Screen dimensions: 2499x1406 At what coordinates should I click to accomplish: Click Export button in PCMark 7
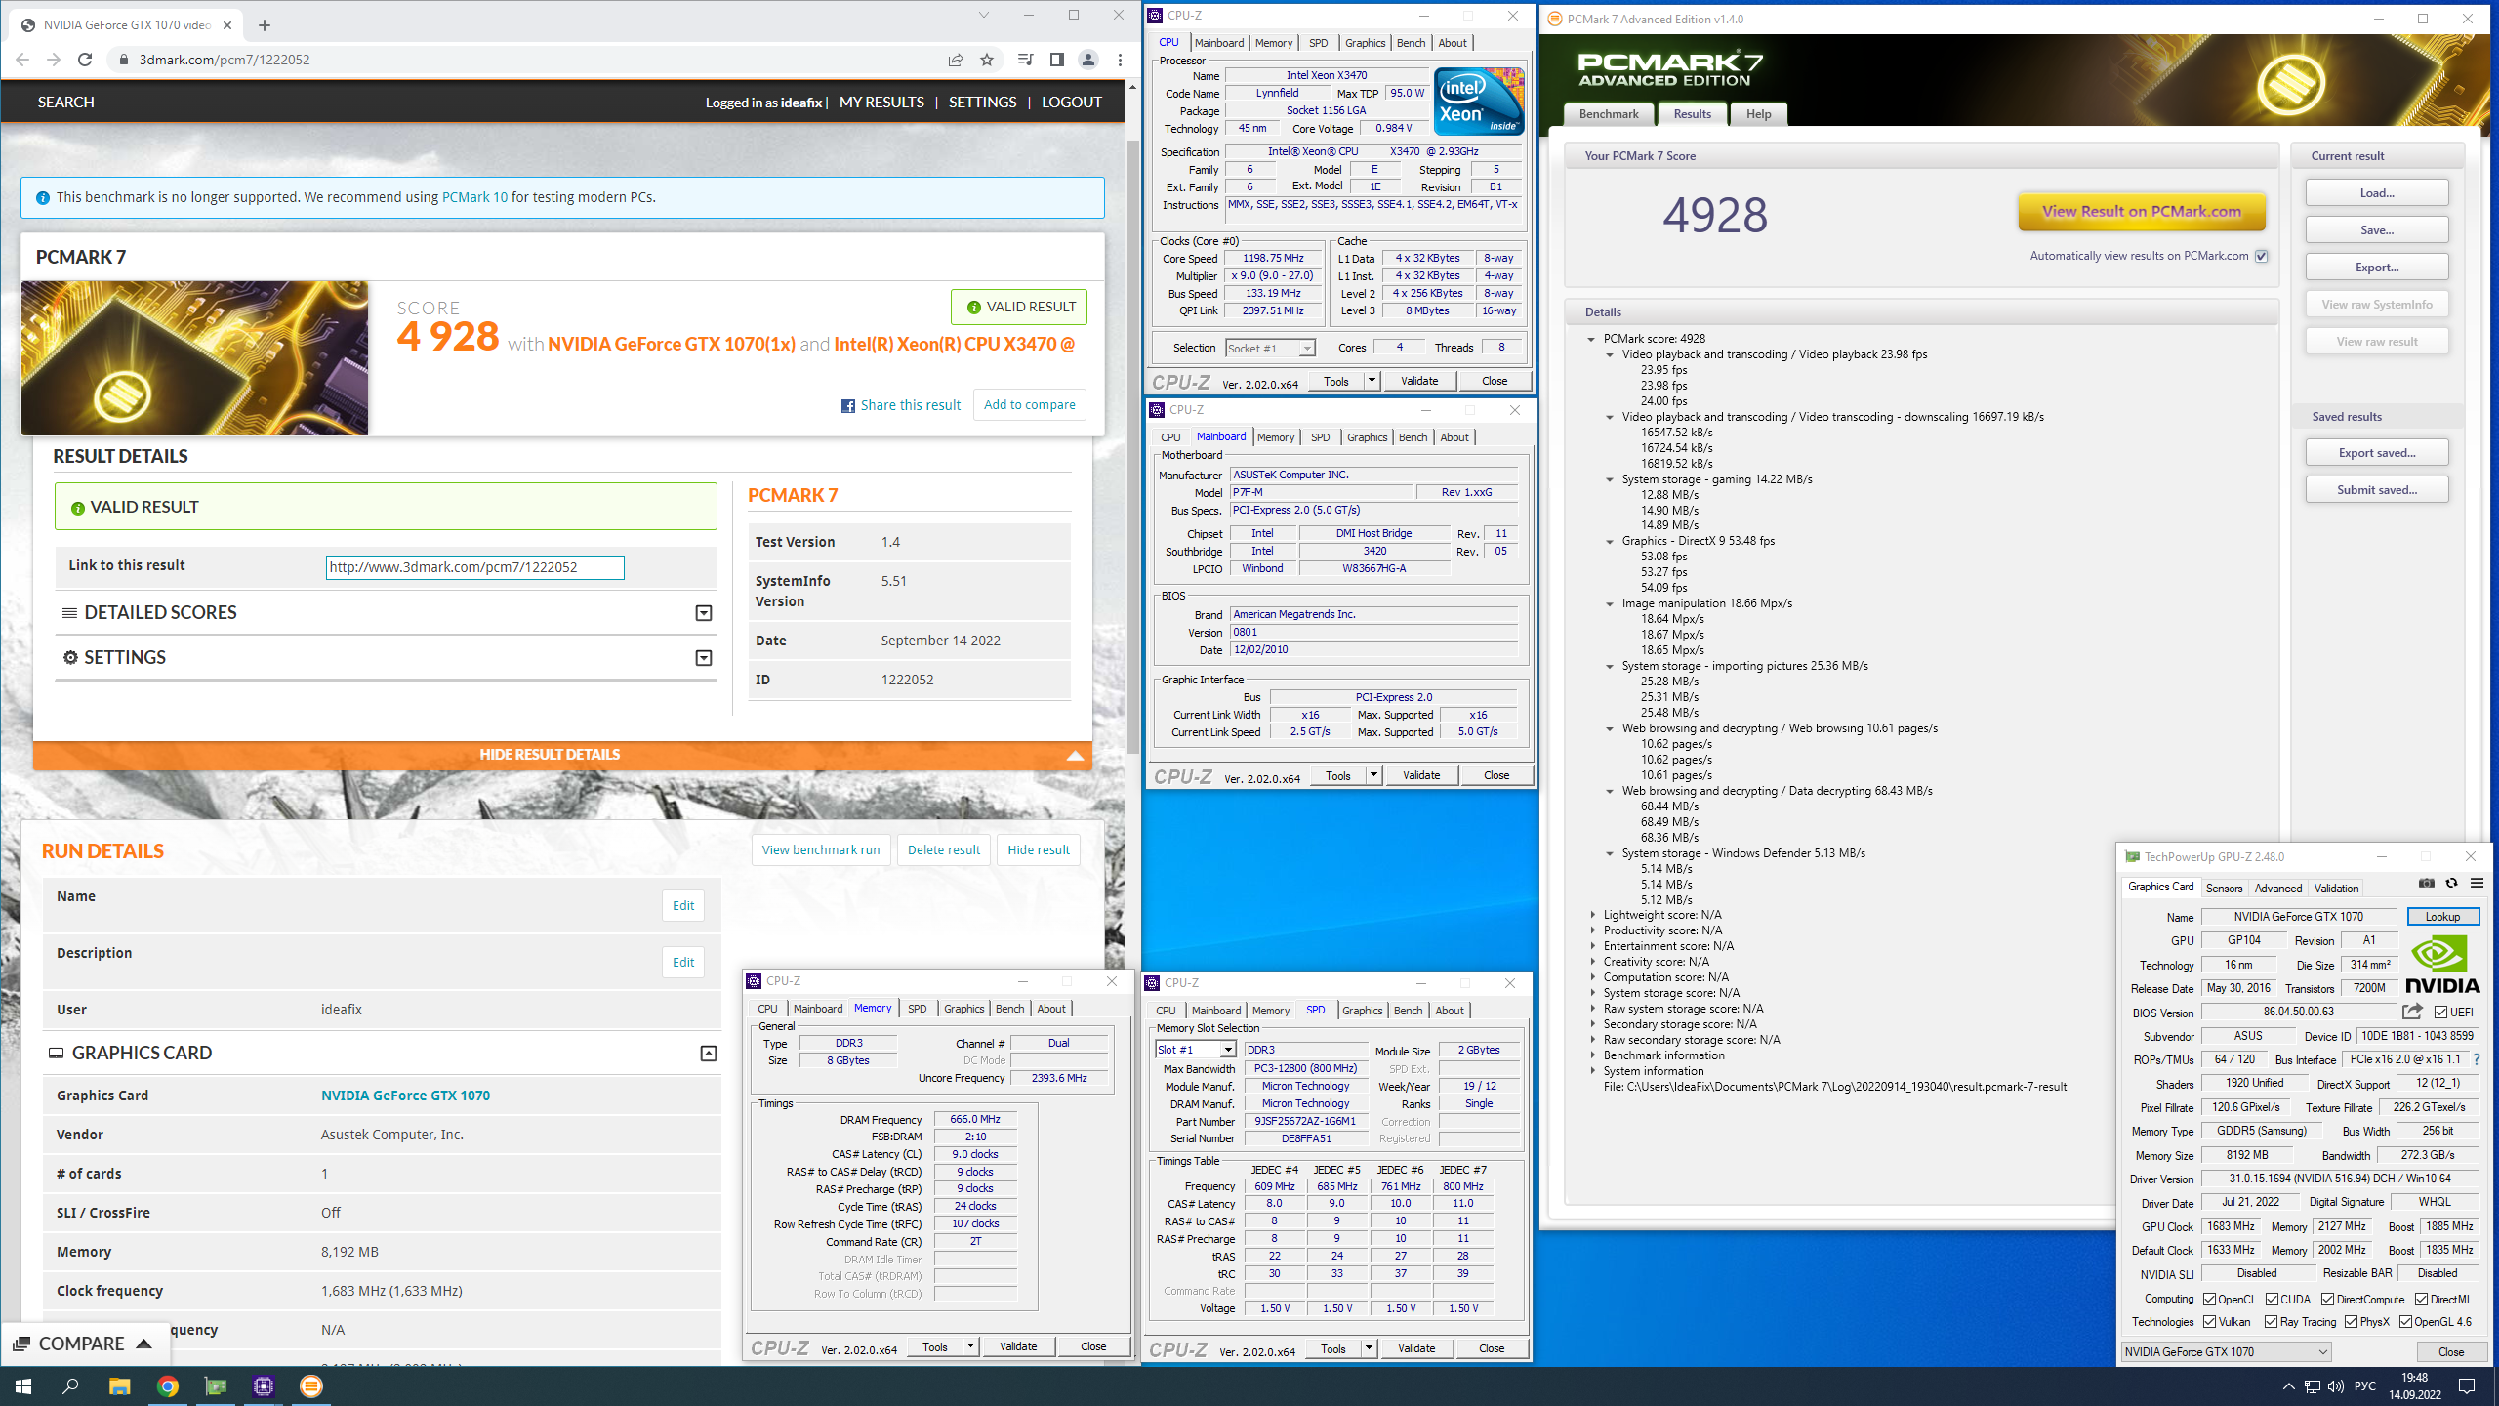[x=2377, y=268]
